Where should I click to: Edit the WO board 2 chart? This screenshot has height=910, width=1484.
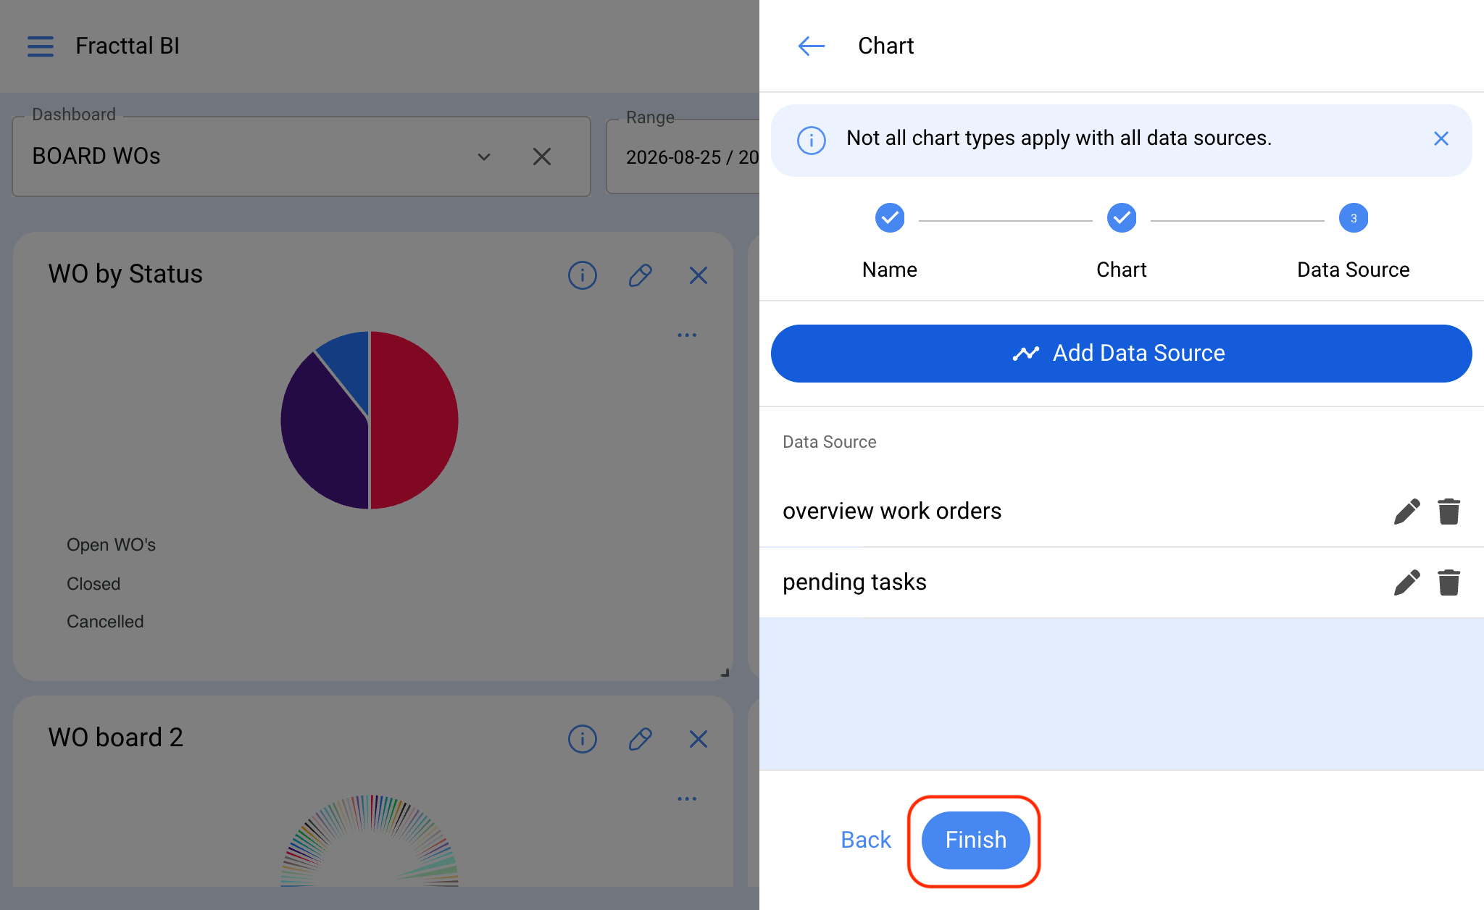pyautogui.click(x=641, y=739)
